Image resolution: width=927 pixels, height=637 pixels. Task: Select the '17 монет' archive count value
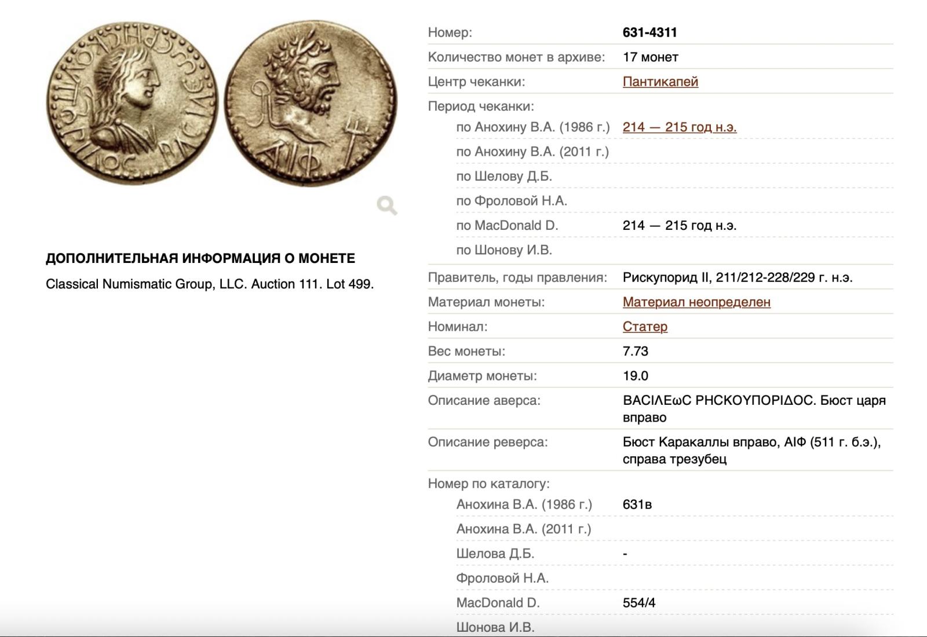coord(651,57)
